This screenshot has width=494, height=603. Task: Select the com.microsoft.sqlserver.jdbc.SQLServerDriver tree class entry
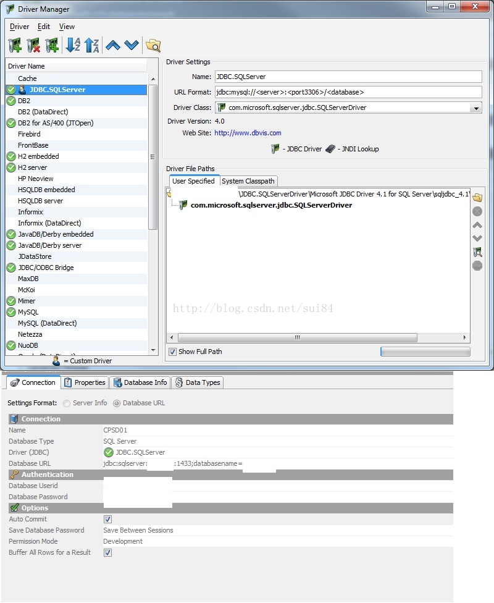coord(271,205)
